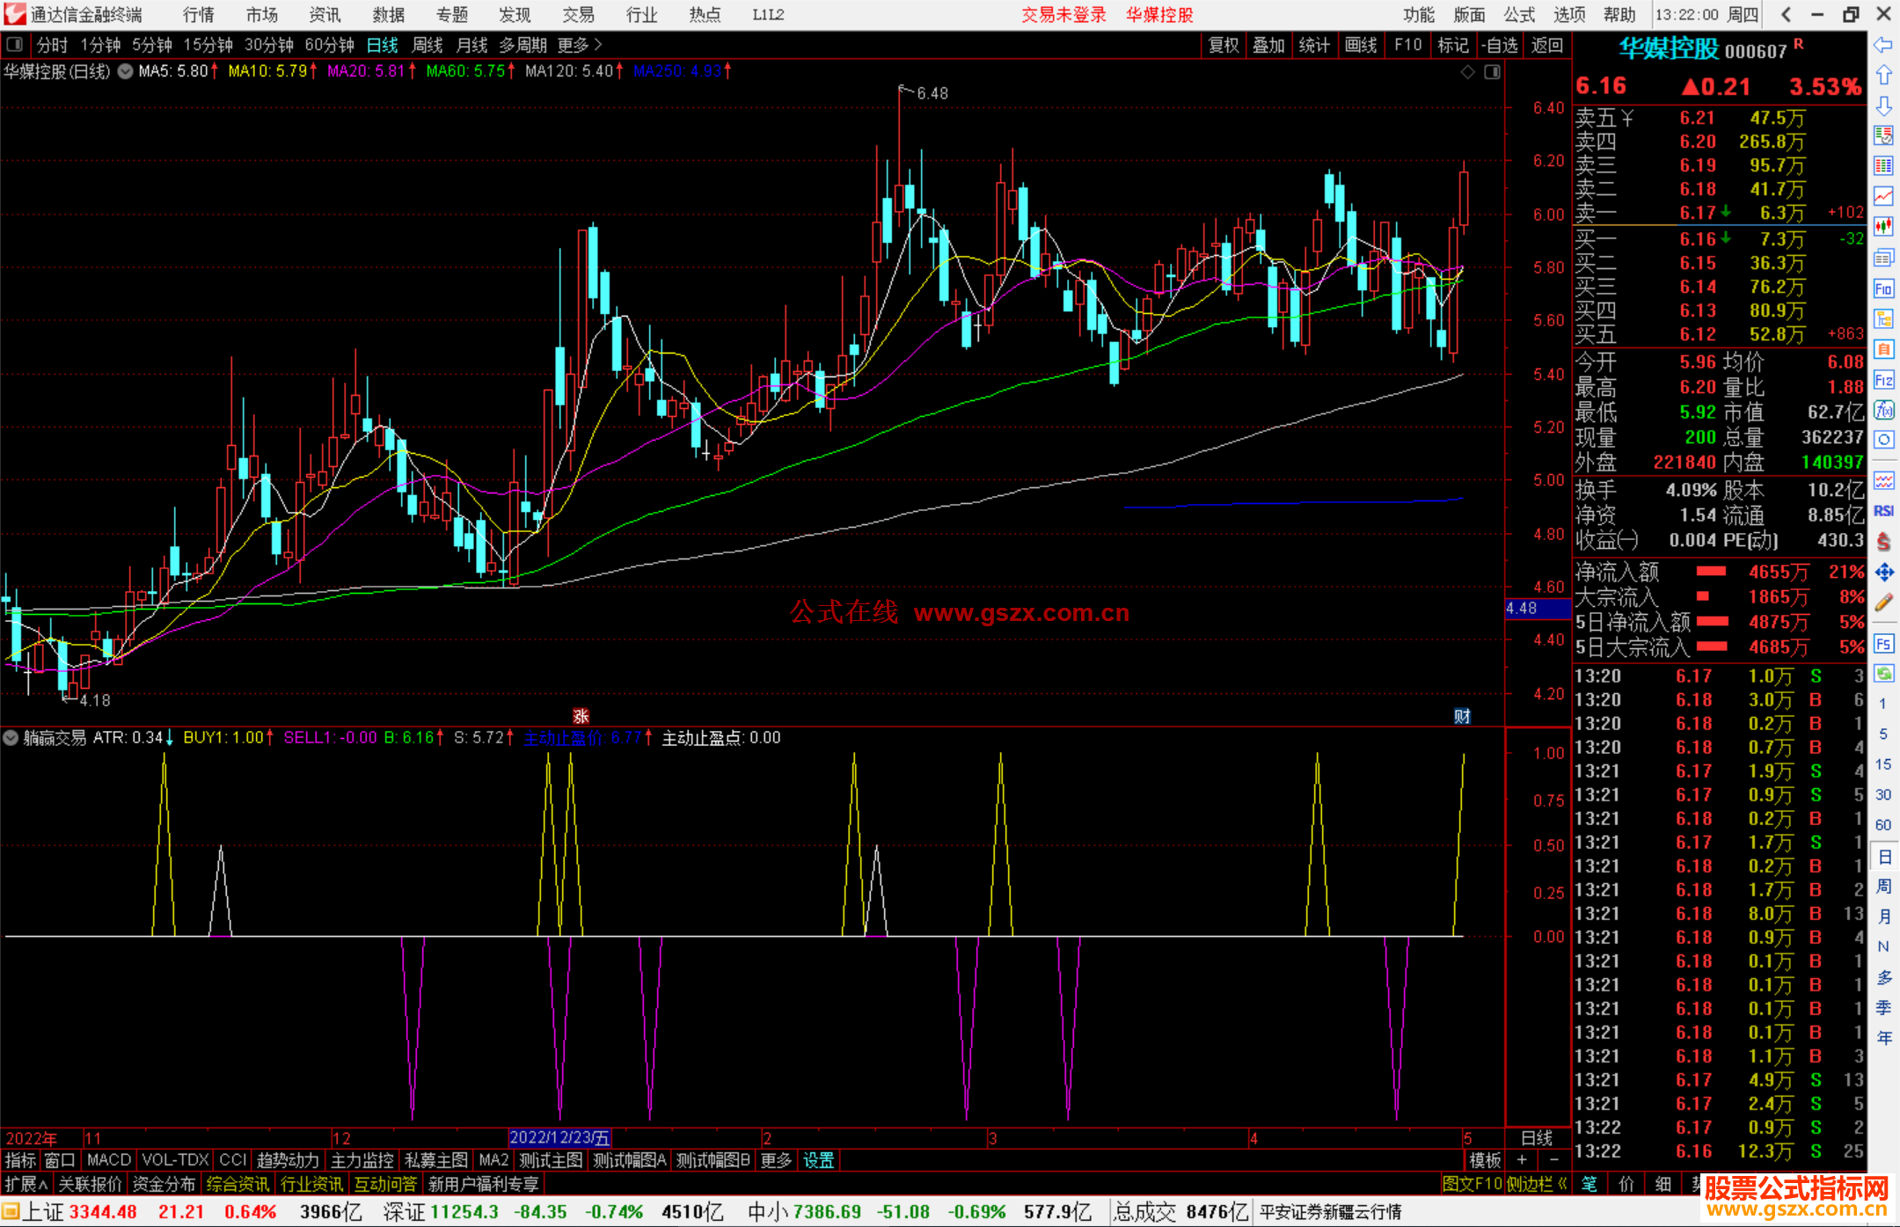Click the candlestick chart icon in right sidebar
This screenshot has width=1900, height=1227.
coord(1883,226)
